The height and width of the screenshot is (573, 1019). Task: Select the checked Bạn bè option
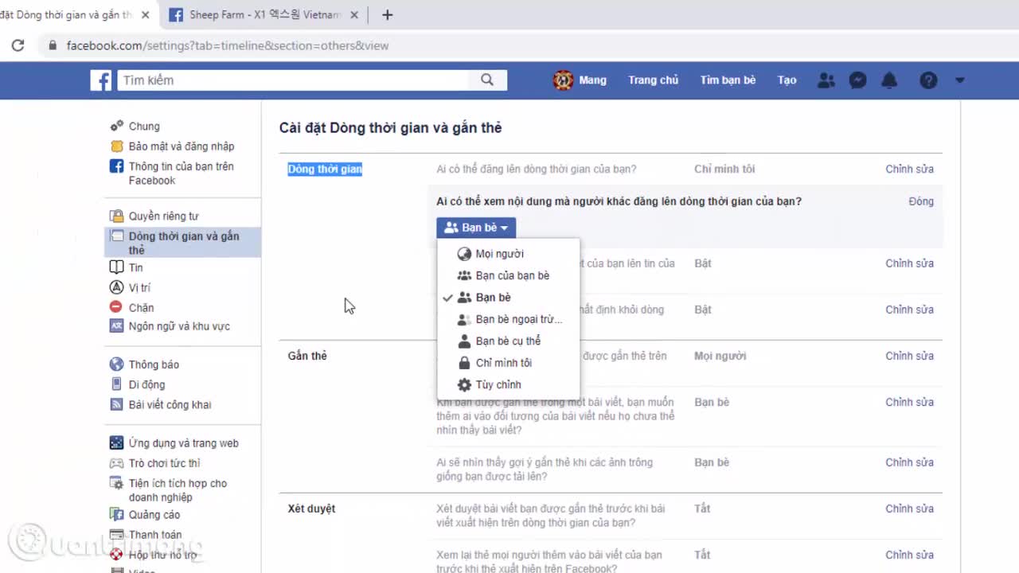coord(508,298)
